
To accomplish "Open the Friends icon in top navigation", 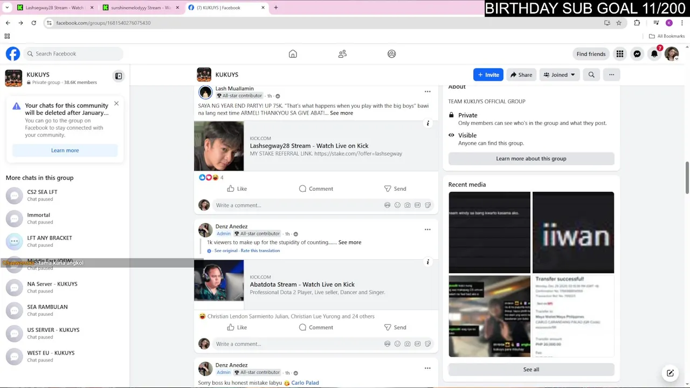I will point(342,54).
